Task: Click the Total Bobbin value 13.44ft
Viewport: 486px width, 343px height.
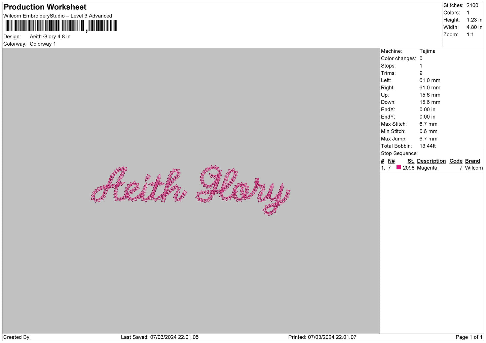Action: tap(427, 146)
